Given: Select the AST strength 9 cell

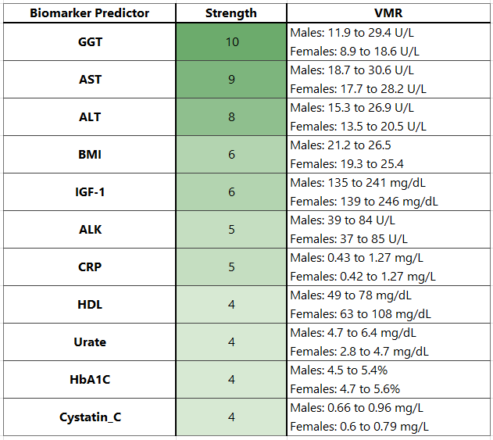Looking at the screenshot, I should [x=231, y=80].
